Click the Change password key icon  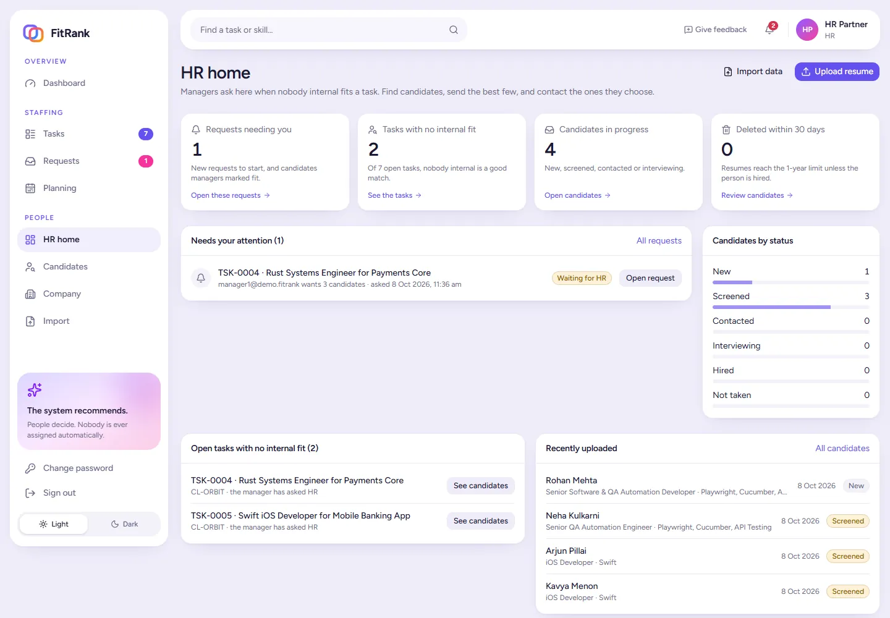(x=30, y=468)
